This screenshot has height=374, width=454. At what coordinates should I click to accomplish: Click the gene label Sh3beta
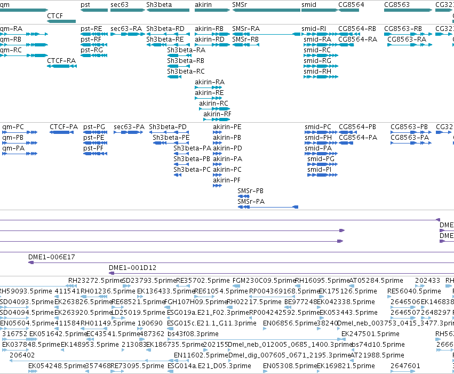(x=159, y=5)
